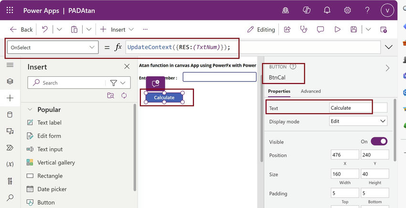406x208 pixels.
Task: Open user account avatar V
Action: pos(387,10)
